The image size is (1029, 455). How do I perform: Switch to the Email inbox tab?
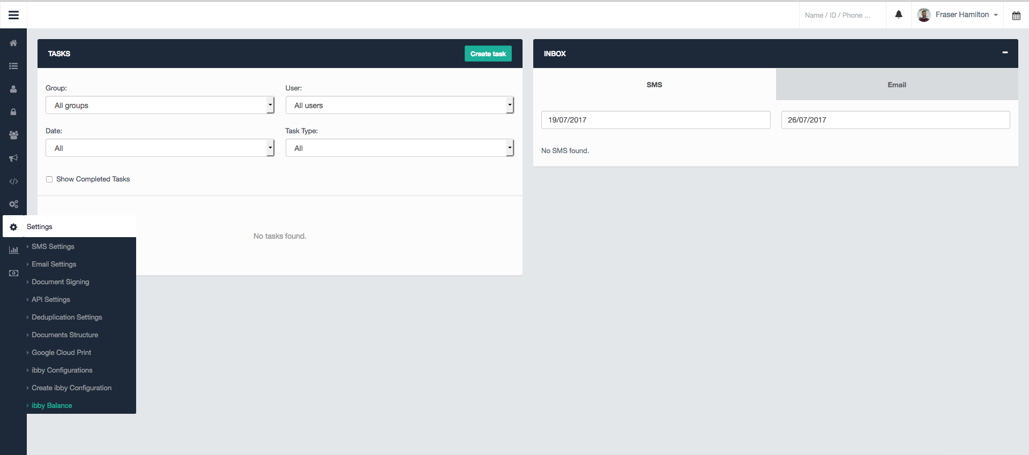point(897,85)
